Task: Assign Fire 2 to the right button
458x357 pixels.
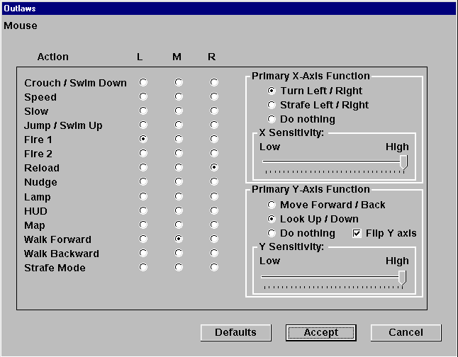Action: pyautogui.click(x=214, y=153)
